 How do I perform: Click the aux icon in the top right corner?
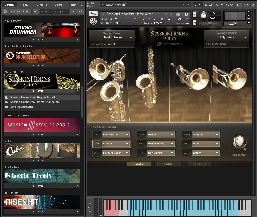[x=246, y=4]
